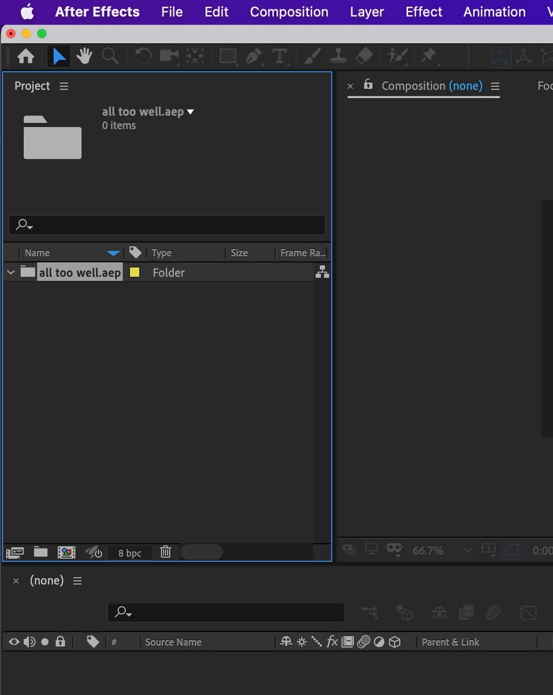Toggle Hide Shy Layers switch

(439, 612)
